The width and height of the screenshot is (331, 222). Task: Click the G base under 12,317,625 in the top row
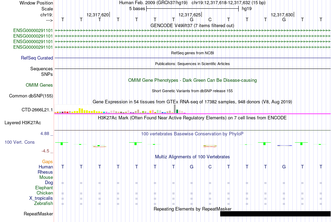(x=192, y=19)
